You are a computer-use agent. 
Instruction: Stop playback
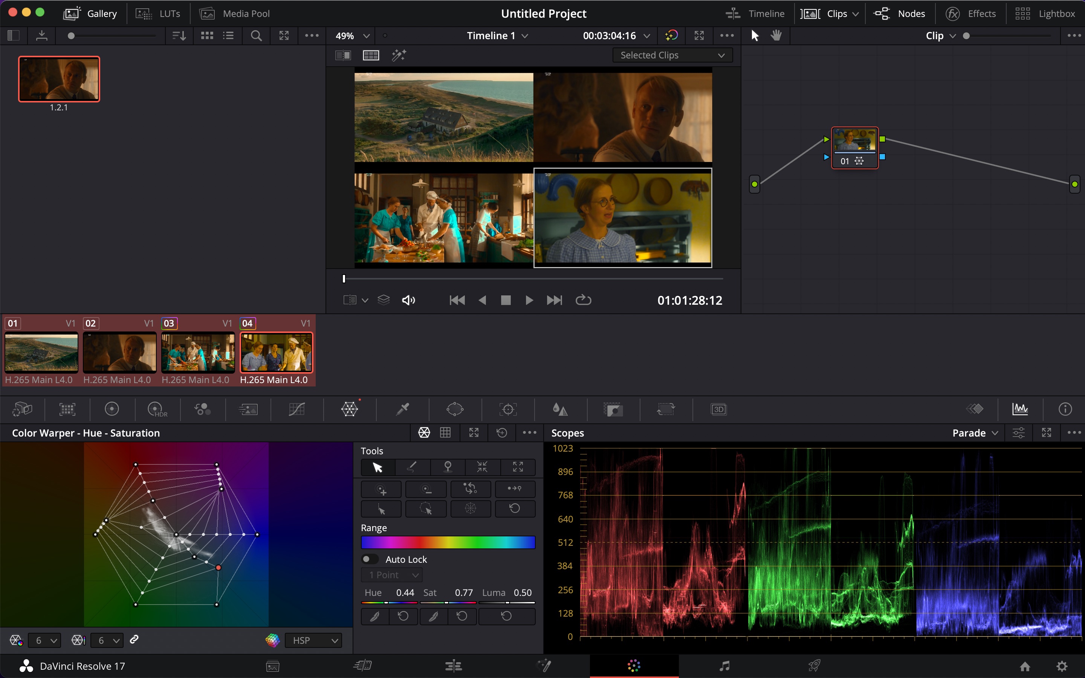[x=506, y=300]
